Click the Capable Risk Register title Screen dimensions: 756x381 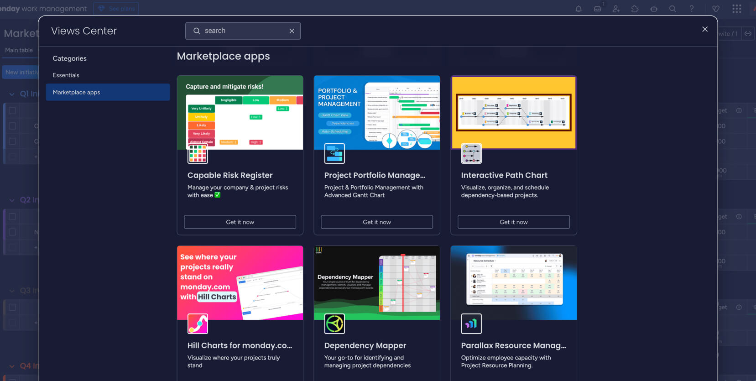230,175
